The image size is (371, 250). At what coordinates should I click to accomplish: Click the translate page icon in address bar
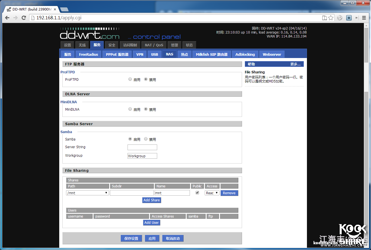tap(324, 18)
